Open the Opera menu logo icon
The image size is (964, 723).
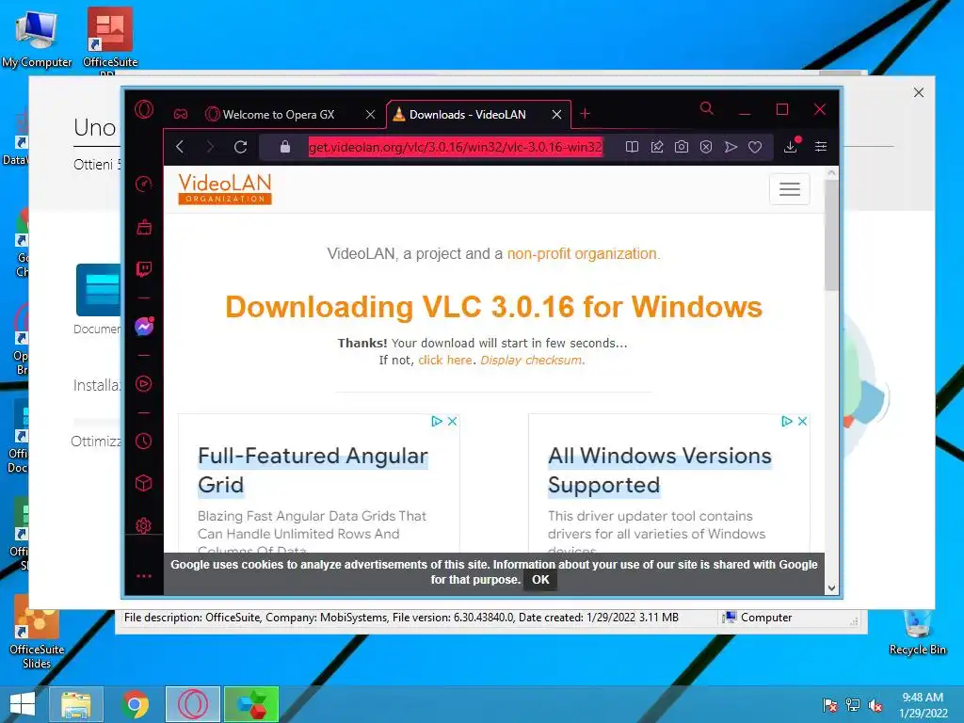pos(144,109)
